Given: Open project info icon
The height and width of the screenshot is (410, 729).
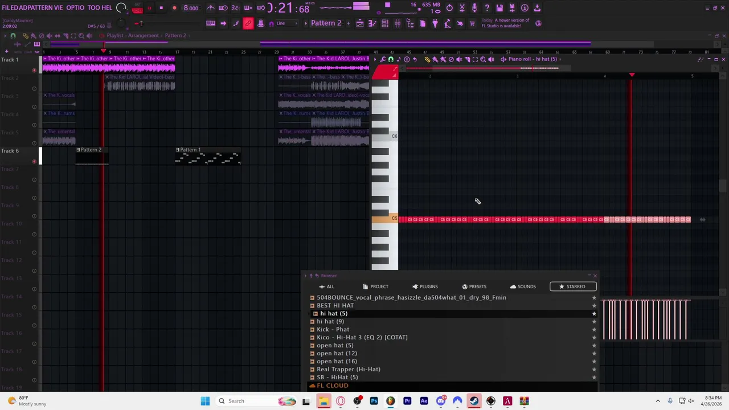Looking at the screenshot, I should coord(525,8).
